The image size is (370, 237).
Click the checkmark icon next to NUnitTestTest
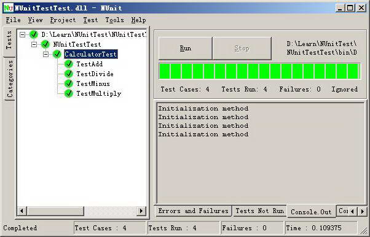(x=45, y=44)
